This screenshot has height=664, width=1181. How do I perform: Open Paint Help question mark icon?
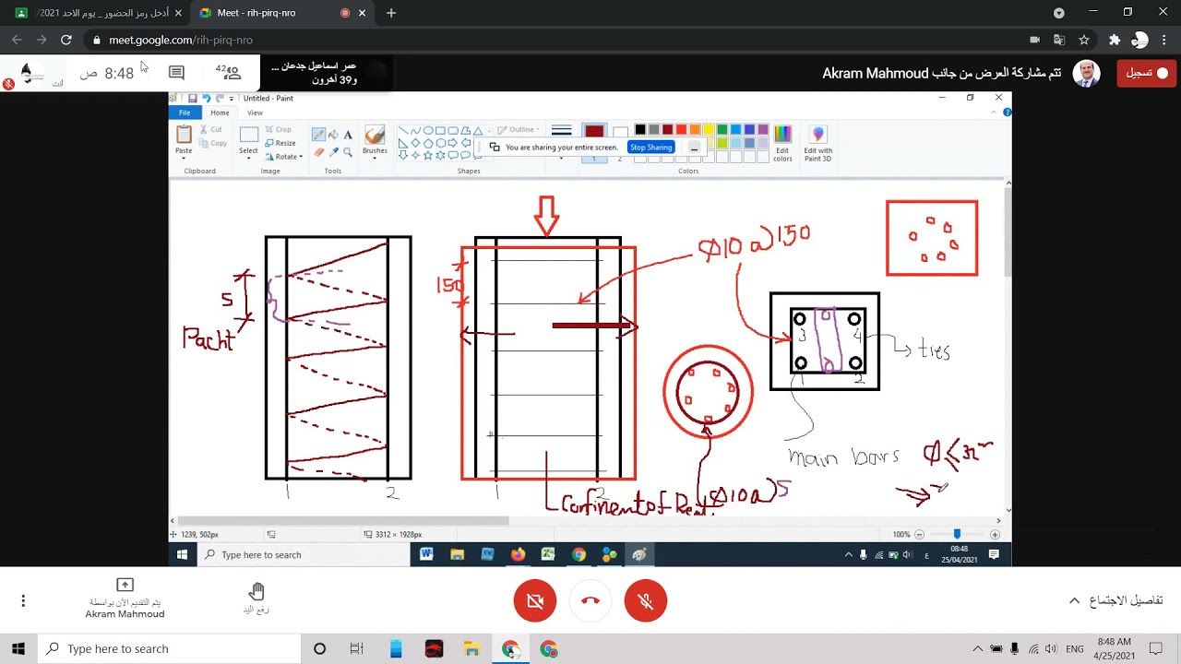1007,113
